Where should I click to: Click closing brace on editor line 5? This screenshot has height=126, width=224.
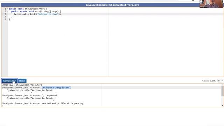coord(9,20)
